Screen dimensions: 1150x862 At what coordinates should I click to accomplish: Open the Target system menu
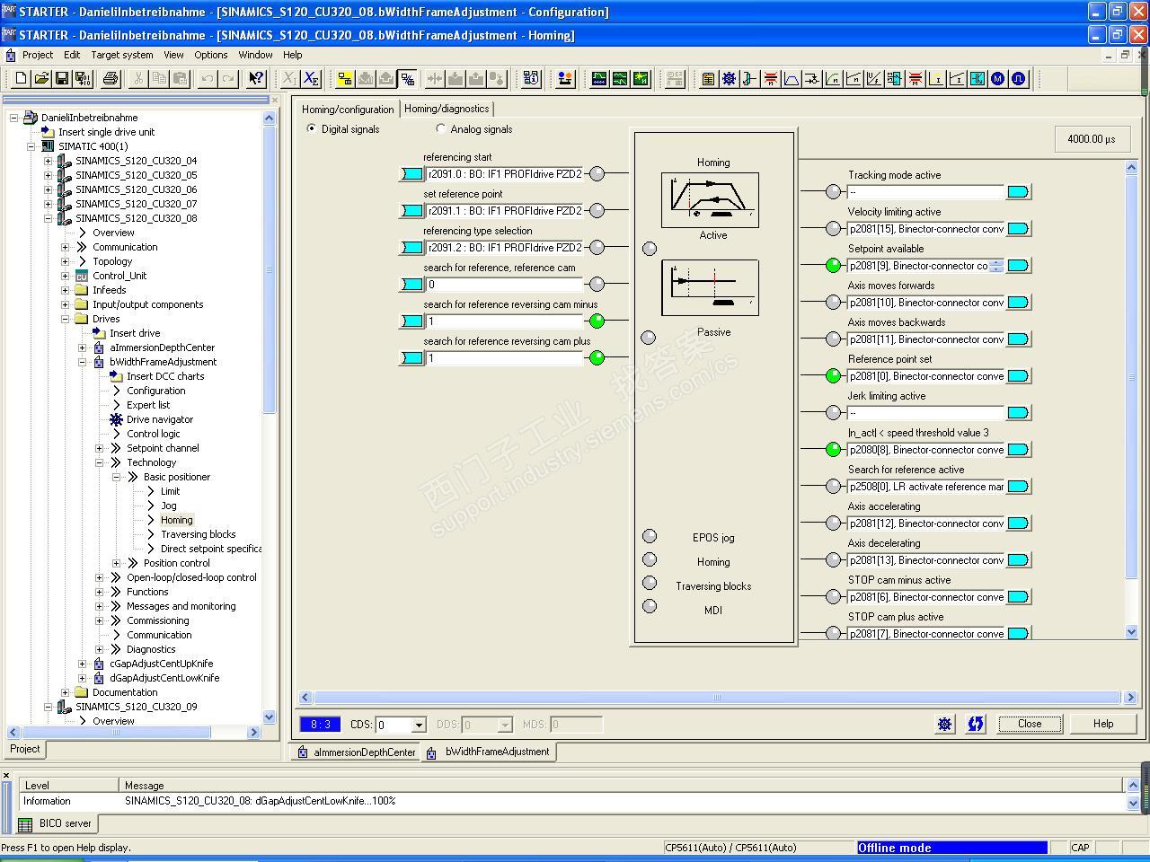(x=122, y=55)
